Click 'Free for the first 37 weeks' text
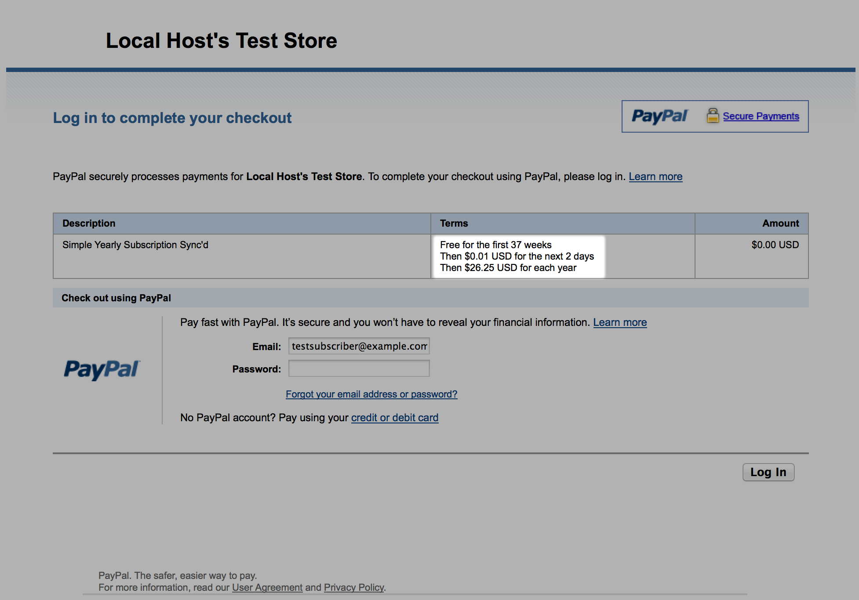This screenshot has width=859, height=600. (496, 245)
